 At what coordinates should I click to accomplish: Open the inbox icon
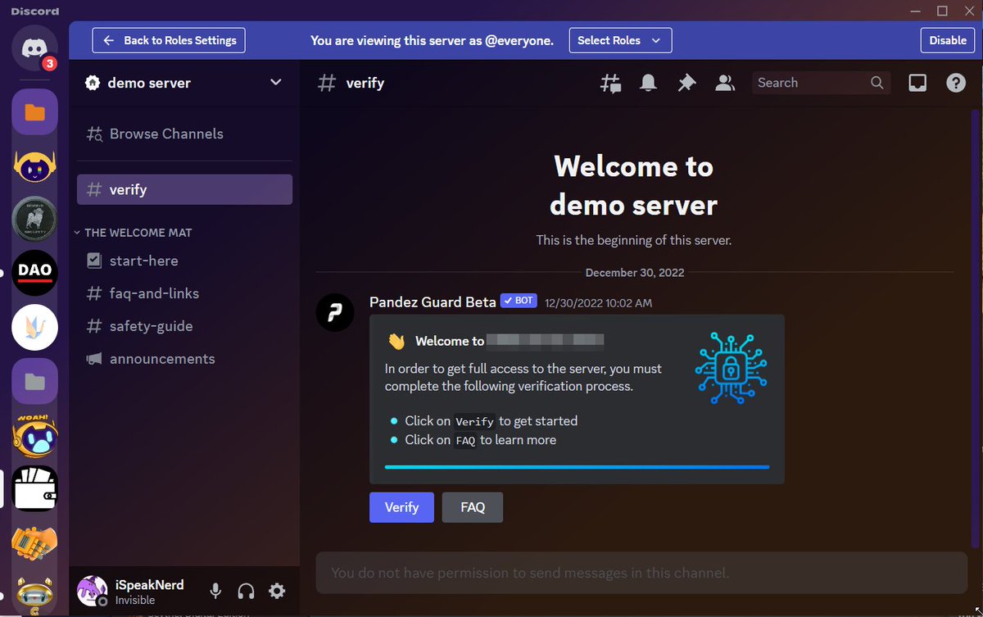(917, 83)
